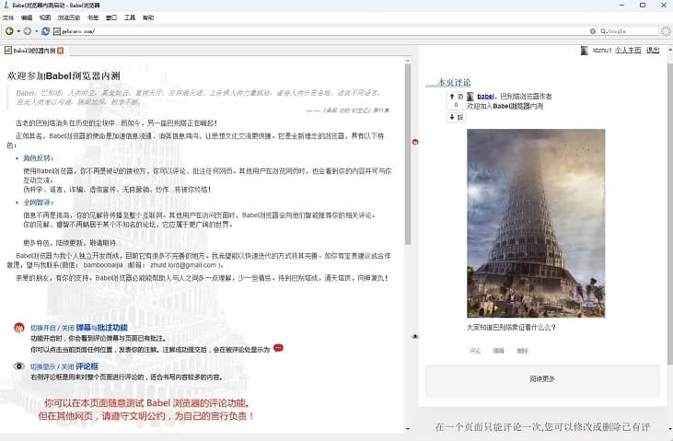Click the eye icon beside 评论框
This screenshot has height=441, width=673.
[19, 366]
